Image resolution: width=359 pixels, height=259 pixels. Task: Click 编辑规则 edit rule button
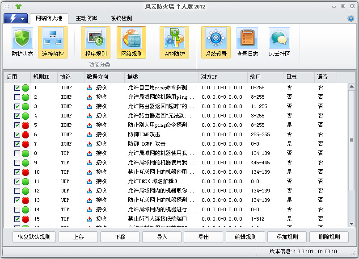tap(245, 237)
